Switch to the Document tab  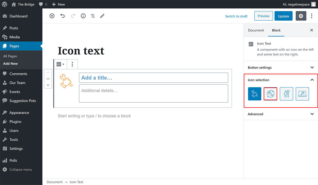(x=256, y=30)
